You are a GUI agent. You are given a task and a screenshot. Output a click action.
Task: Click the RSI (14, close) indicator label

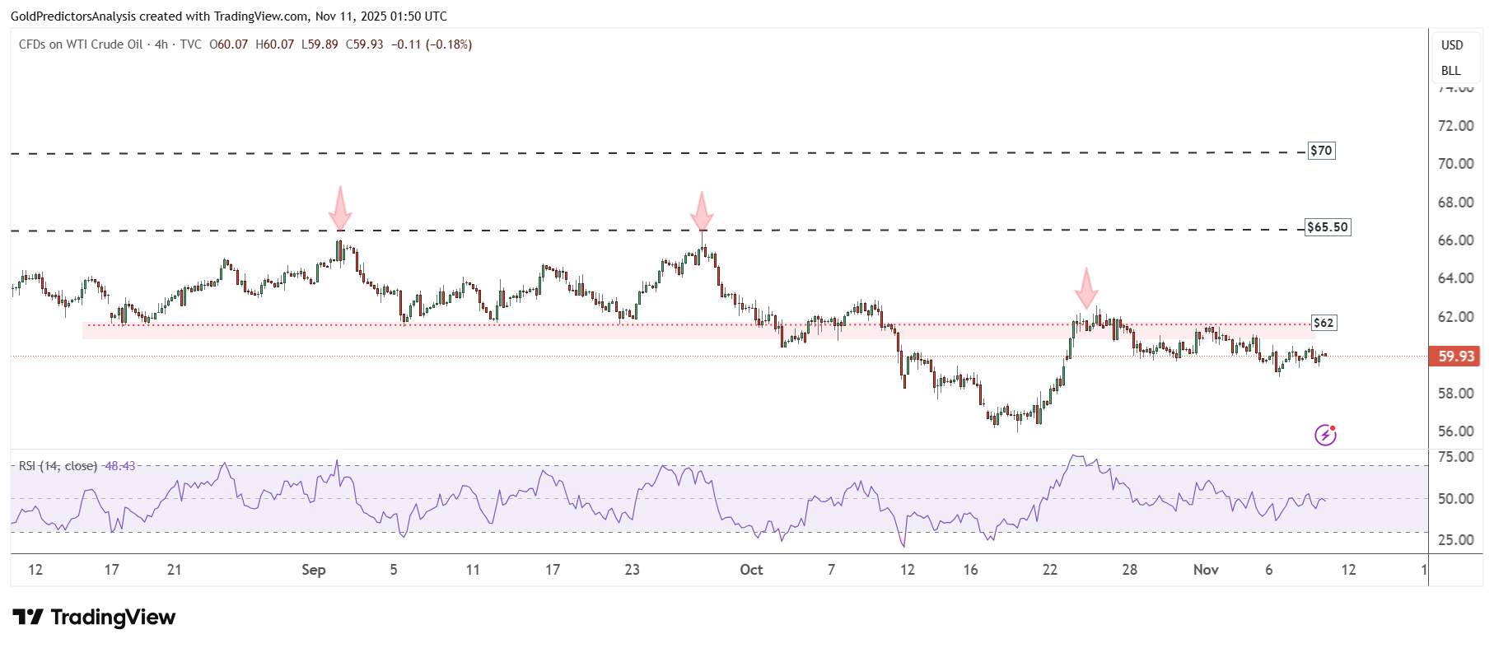pos(58,466)
